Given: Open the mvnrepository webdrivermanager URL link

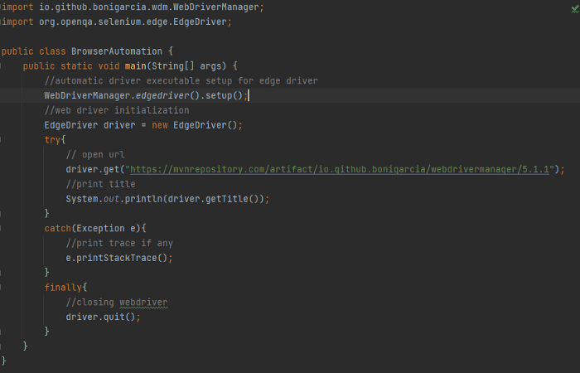Looking at the screenshot, I should [340, 169].
